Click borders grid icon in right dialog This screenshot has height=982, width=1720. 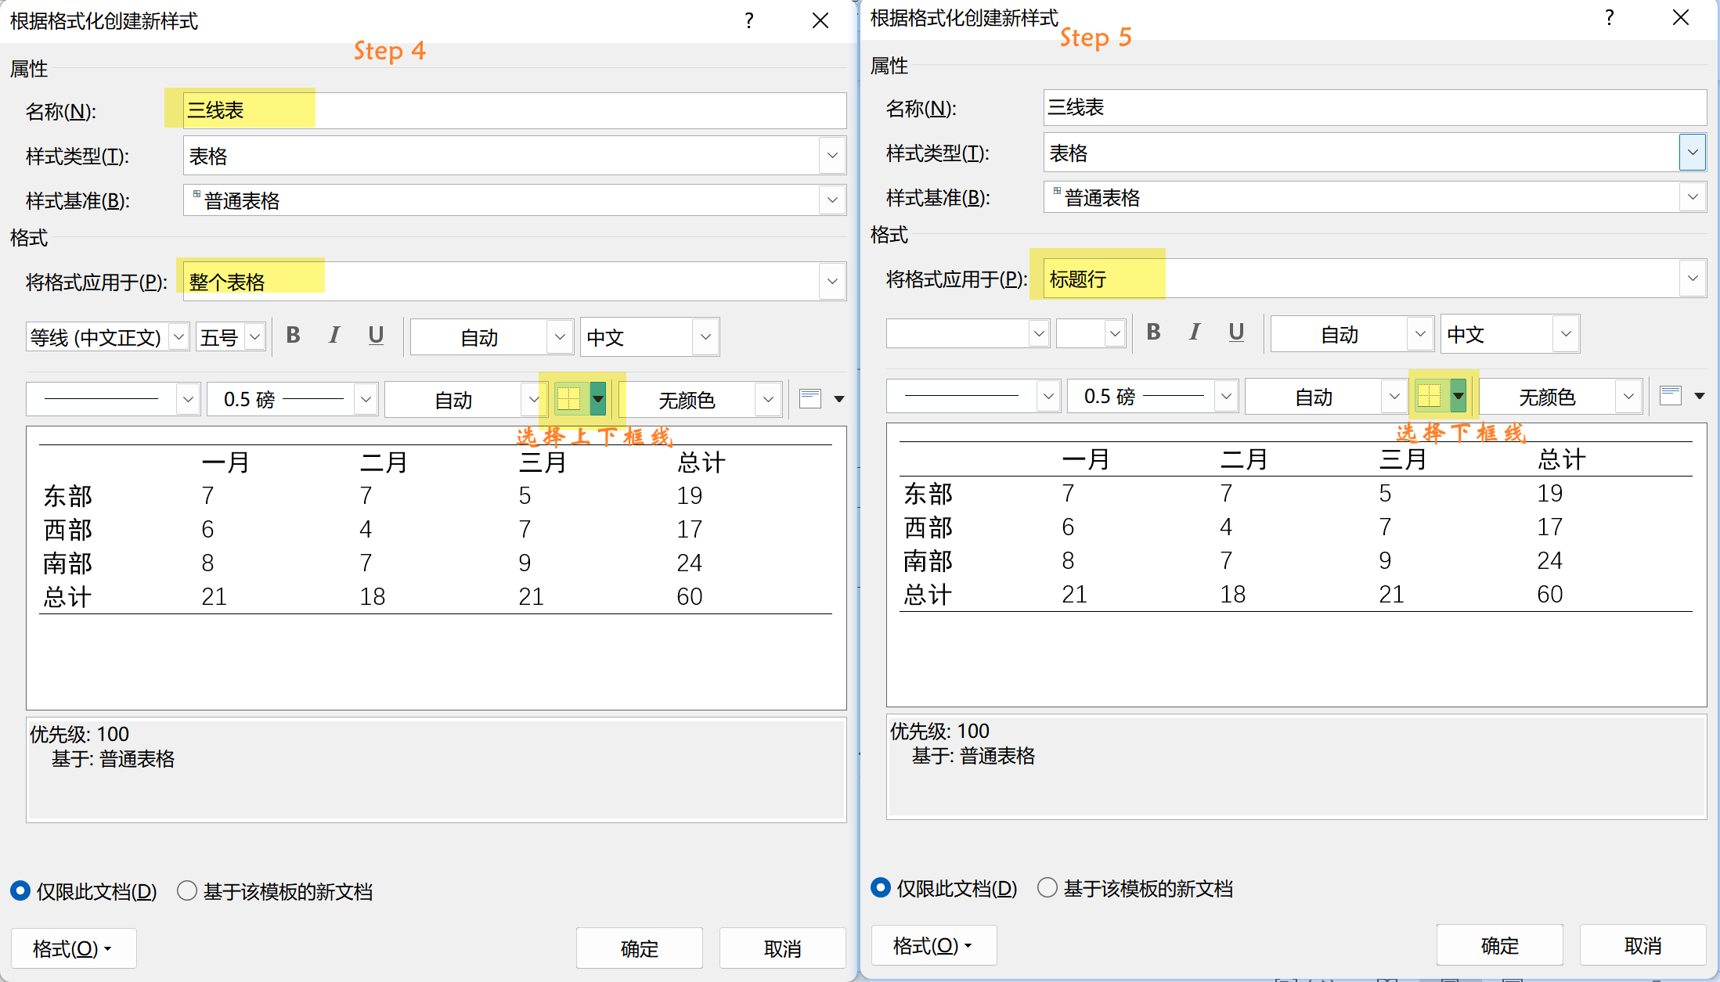[x=1429, y=396]
